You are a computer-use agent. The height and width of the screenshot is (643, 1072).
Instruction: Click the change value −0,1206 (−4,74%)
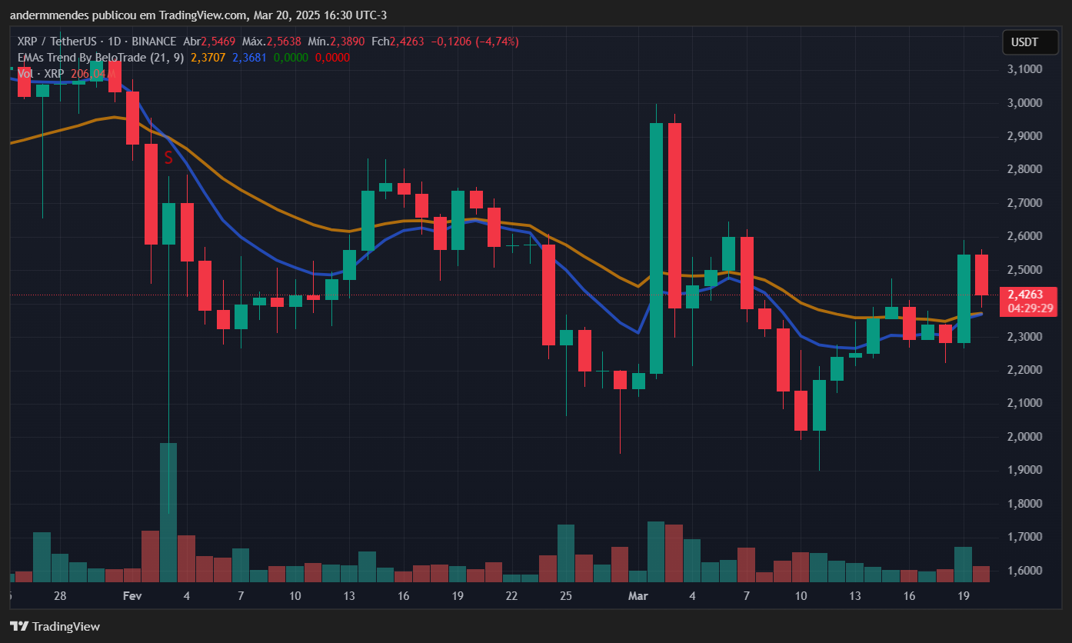click(474, 42)
